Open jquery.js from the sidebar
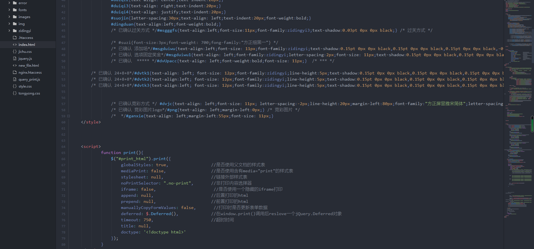This screenshot has height=249, width=534. [25, 58]
